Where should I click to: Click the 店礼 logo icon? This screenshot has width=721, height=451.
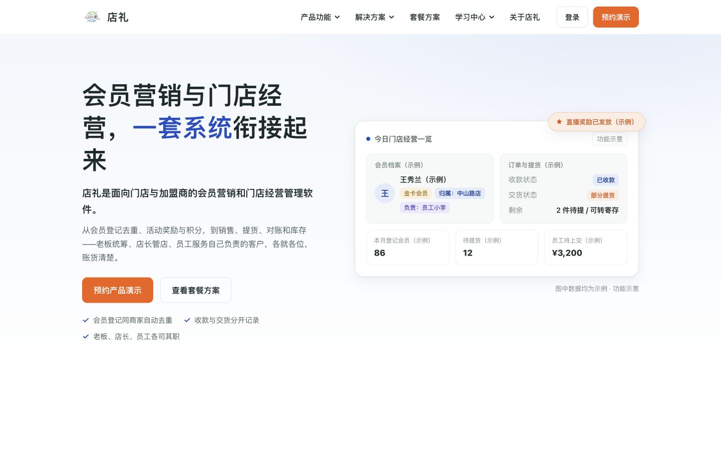point(92,17)
